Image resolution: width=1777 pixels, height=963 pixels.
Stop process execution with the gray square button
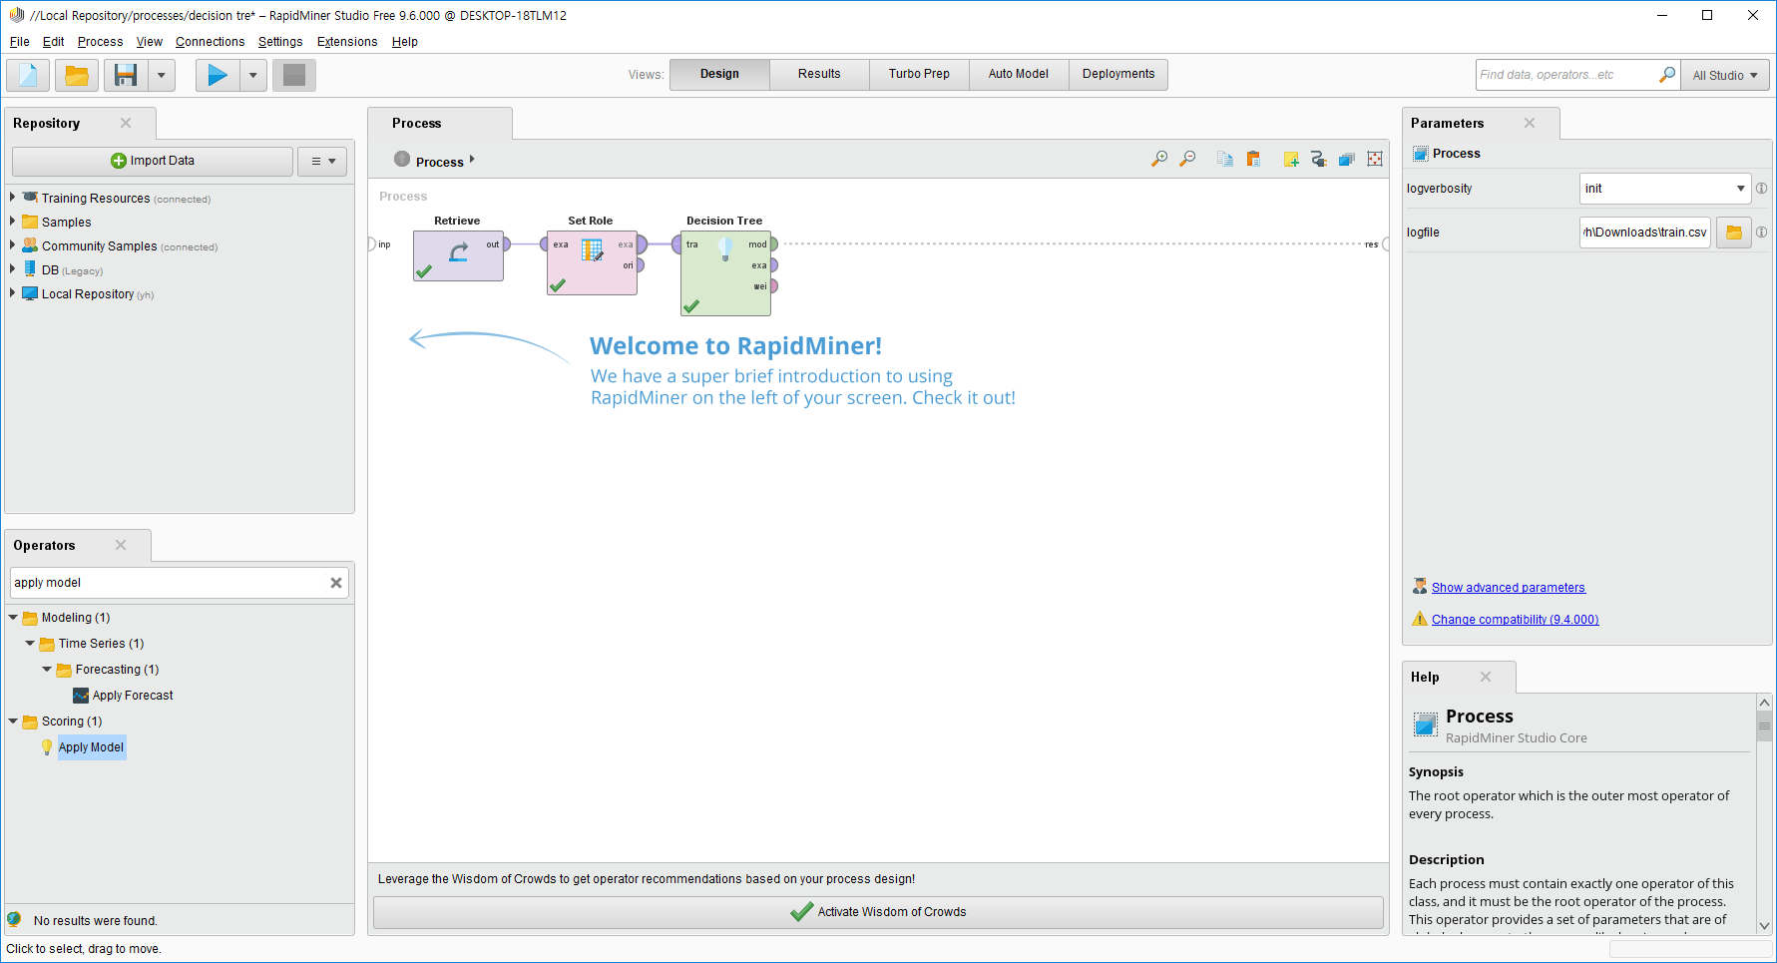pos(294,75)
